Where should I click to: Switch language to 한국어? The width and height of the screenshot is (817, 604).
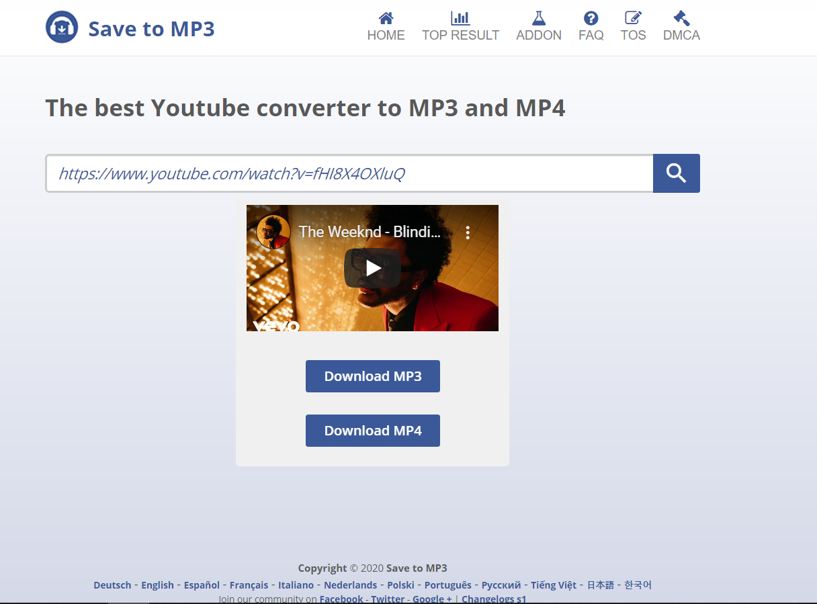[x=638, y=585]
